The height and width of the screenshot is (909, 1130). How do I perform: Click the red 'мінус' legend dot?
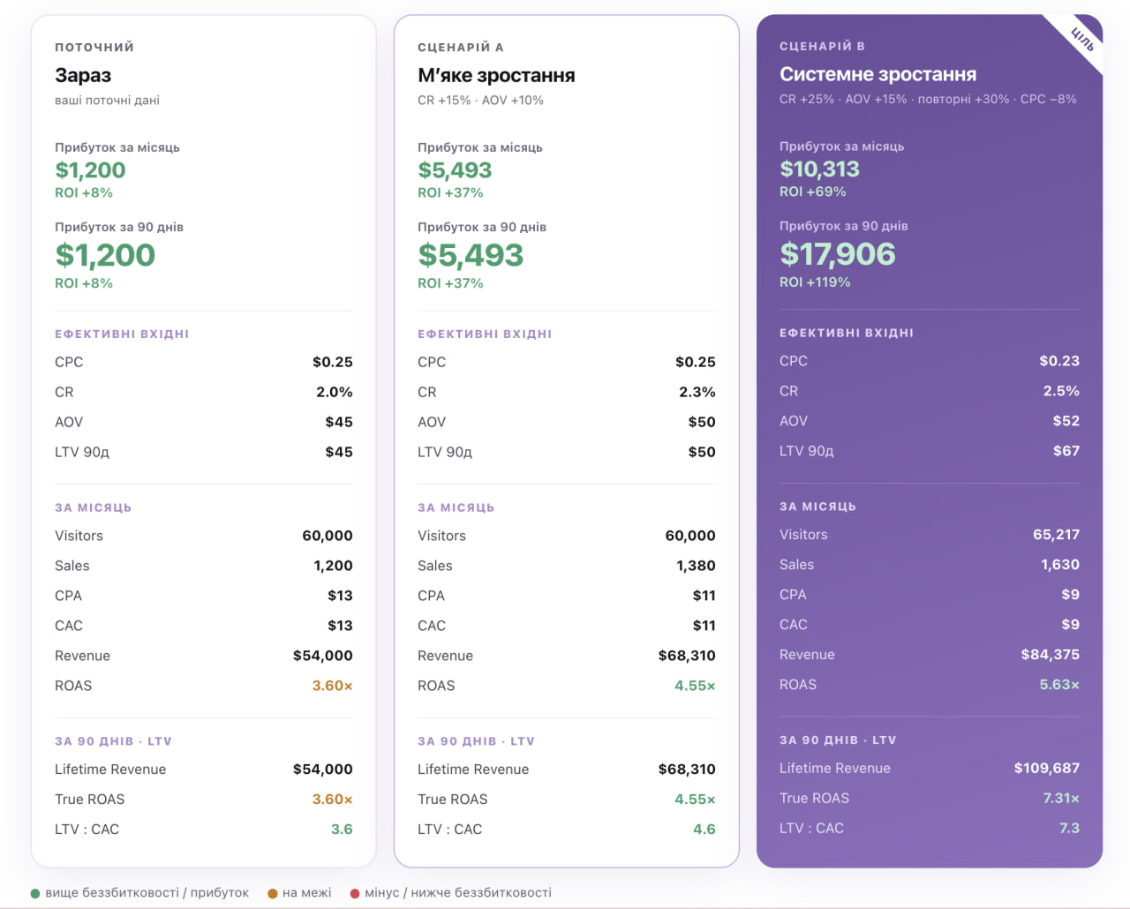pyautogui.click(x=355, y=893)
